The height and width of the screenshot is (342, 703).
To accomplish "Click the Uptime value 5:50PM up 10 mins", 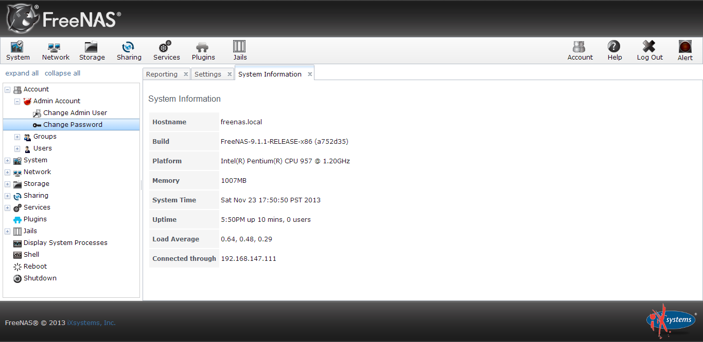I will click(266, 220).
